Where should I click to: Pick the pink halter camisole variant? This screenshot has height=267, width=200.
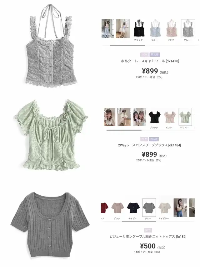coord(171,28)
